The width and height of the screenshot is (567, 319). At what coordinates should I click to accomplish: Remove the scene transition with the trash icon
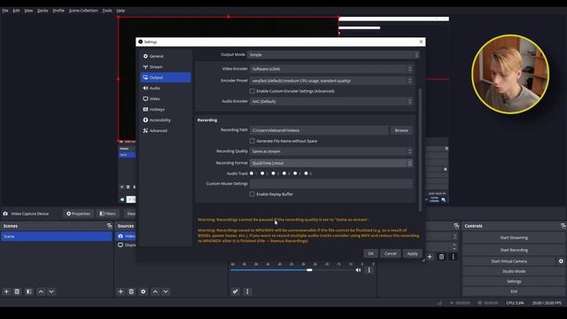pyautogui.click(x=441, y=257)
